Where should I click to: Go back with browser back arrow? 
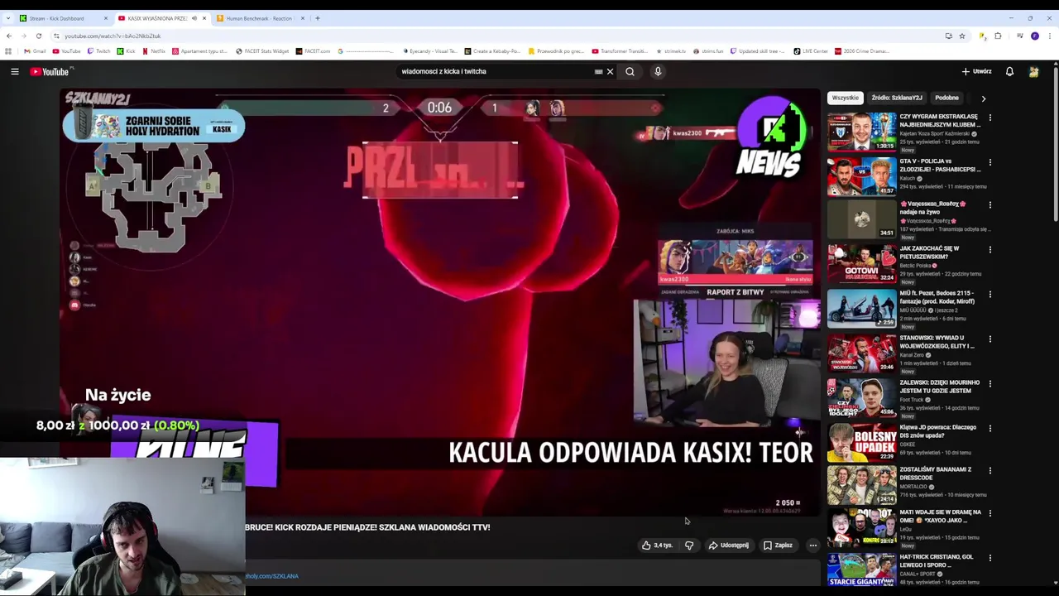click(x=8, y=36)
